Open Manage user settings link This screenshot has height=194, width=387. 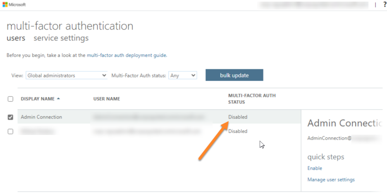(331, 180)
